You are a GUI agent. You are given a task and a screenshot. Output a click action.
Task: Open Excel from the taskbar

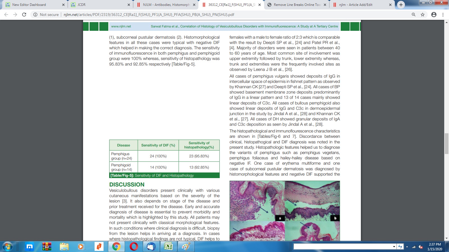(168, 247)
